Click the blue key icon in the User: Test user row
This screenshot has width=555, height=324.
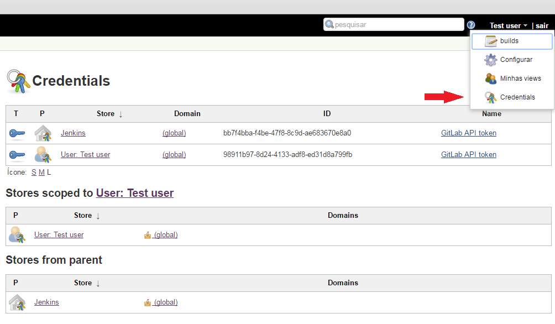17,155
